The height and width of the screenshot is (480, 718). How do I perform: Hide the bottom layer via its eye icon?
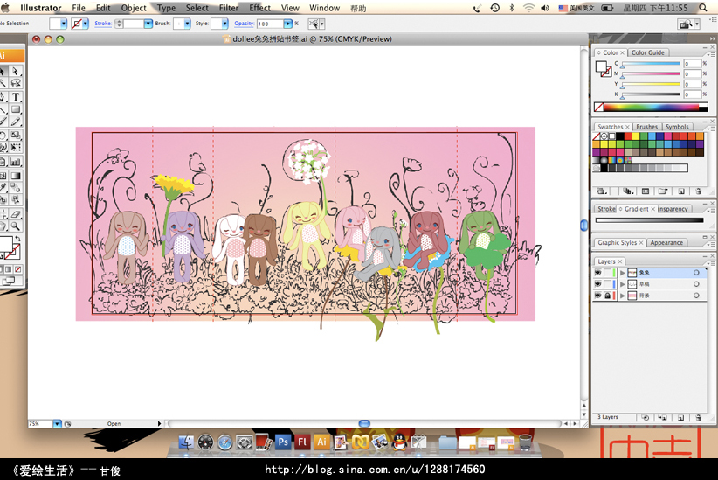(x=597, y=296)
